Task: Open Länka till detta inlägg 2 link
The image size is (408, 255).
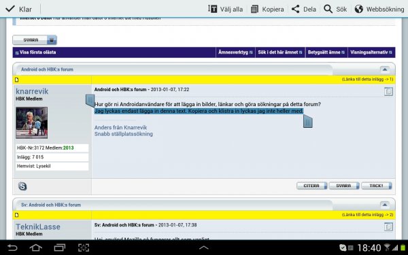Action: tap(367, 215)
